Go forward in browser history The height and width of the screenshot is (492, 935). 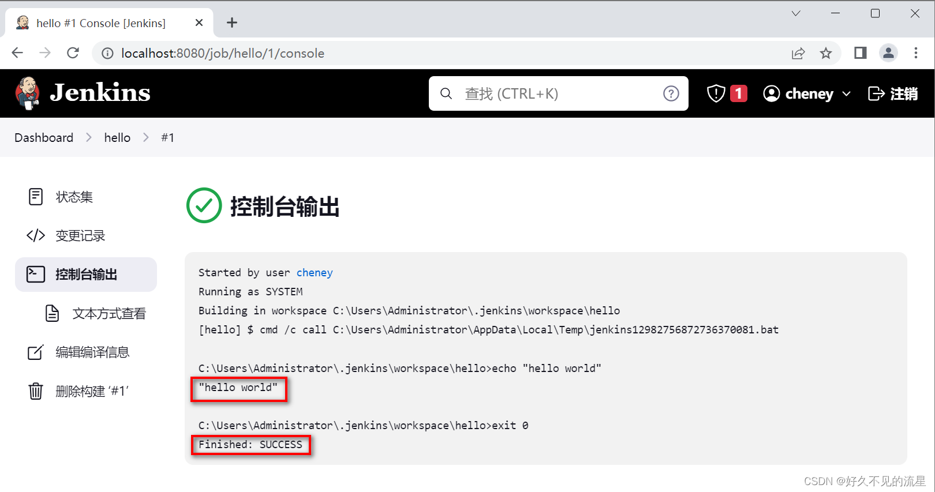(45, 53)
